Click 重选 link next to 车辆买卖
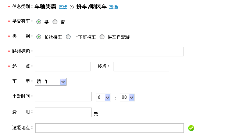The image size is (225, 135). [x=63, y=7]
